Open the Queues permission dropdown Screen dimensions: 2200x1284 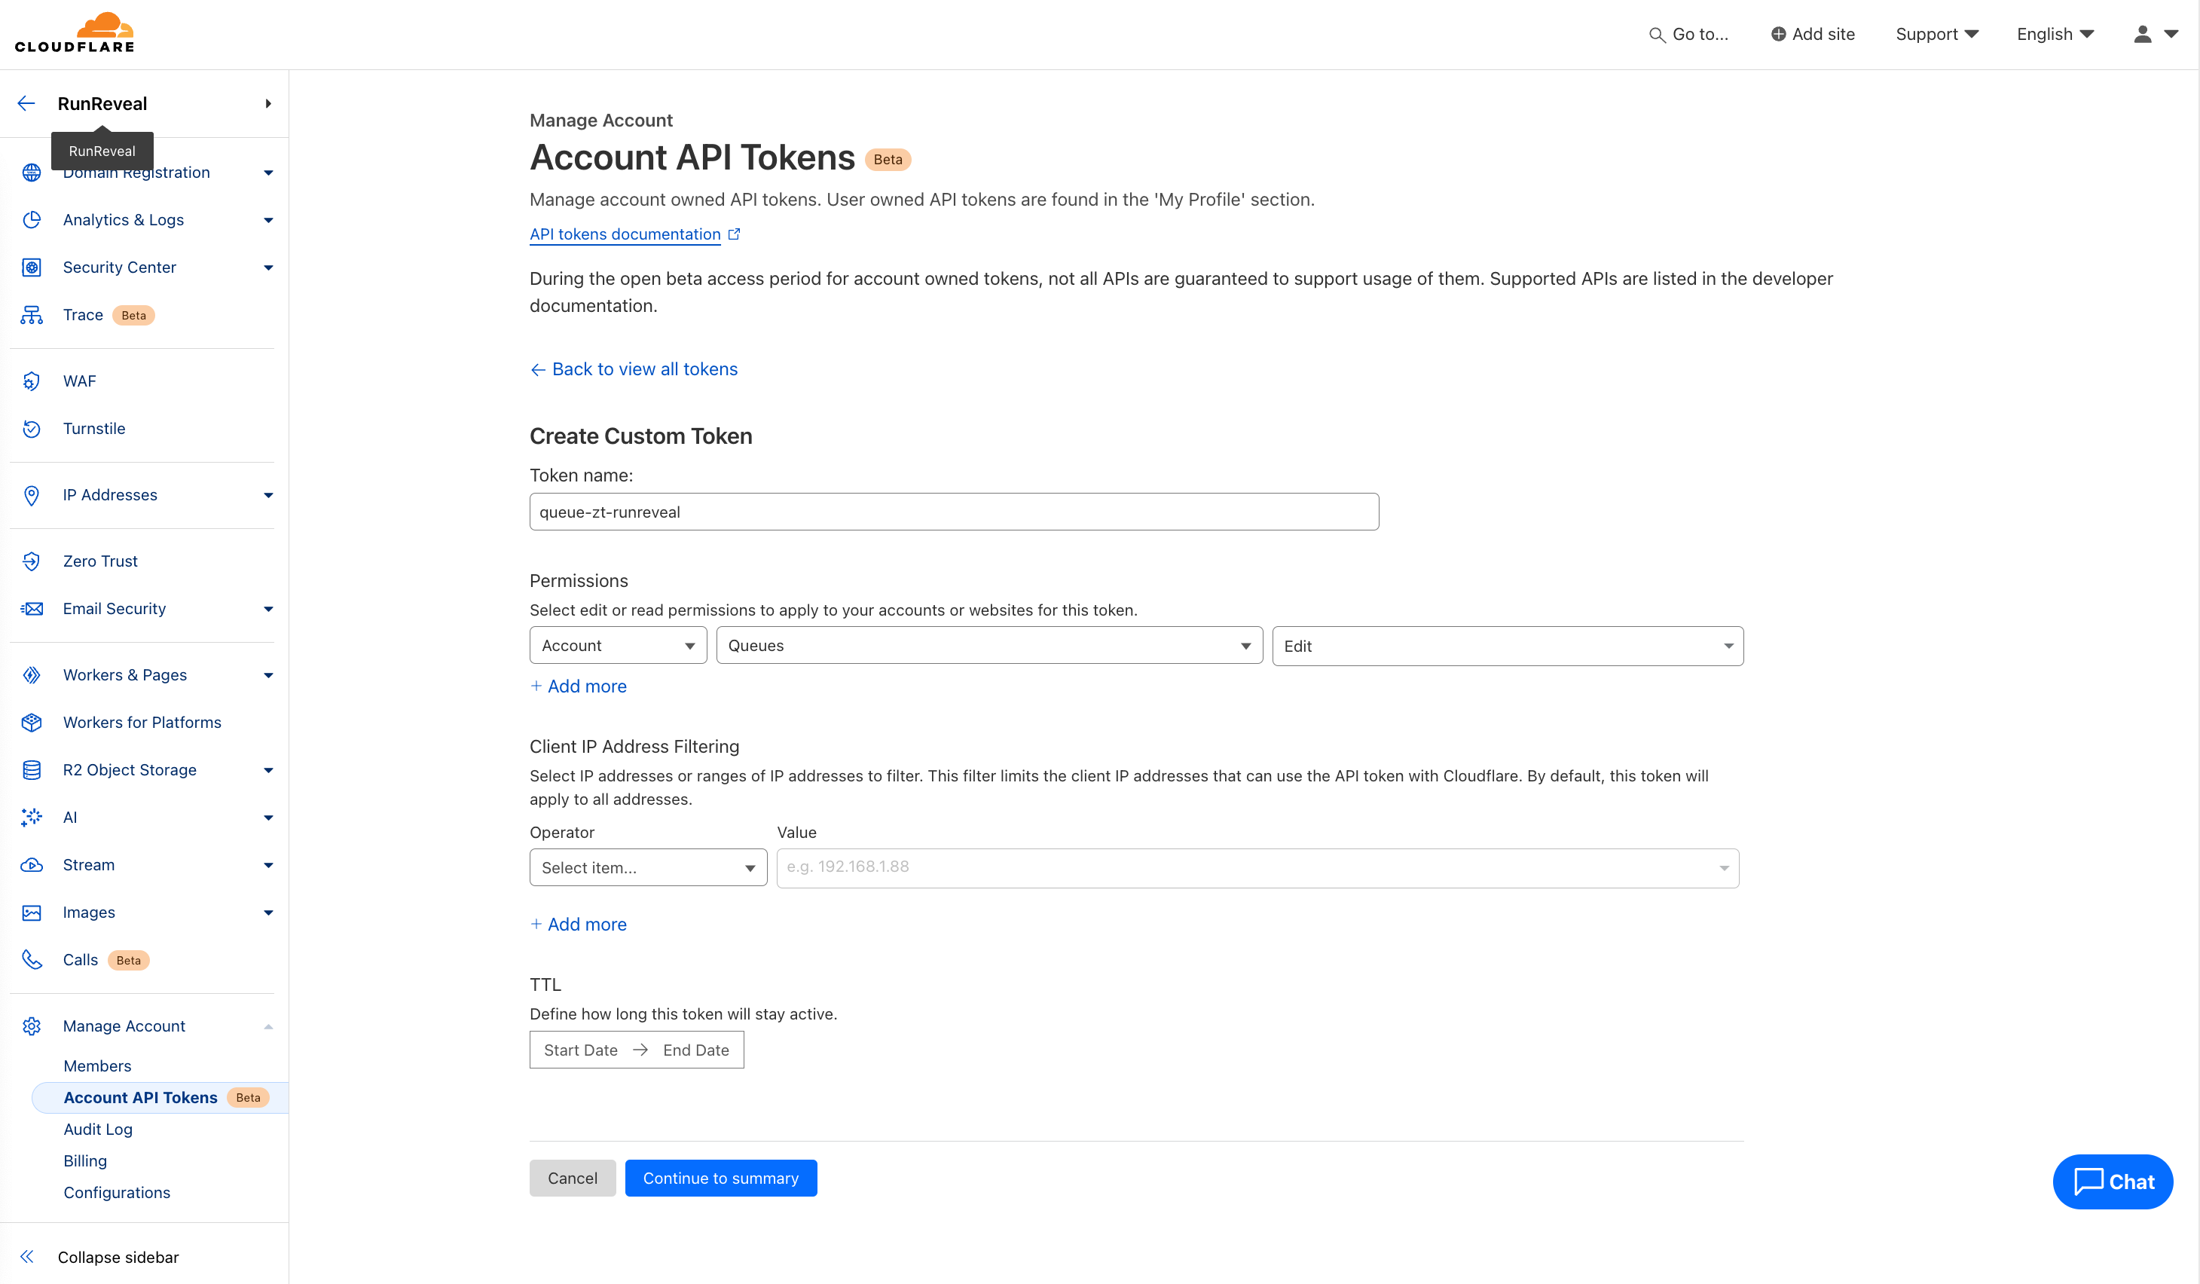point(988,646)
